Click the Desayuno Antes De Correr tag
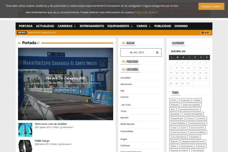 (193, 141)
